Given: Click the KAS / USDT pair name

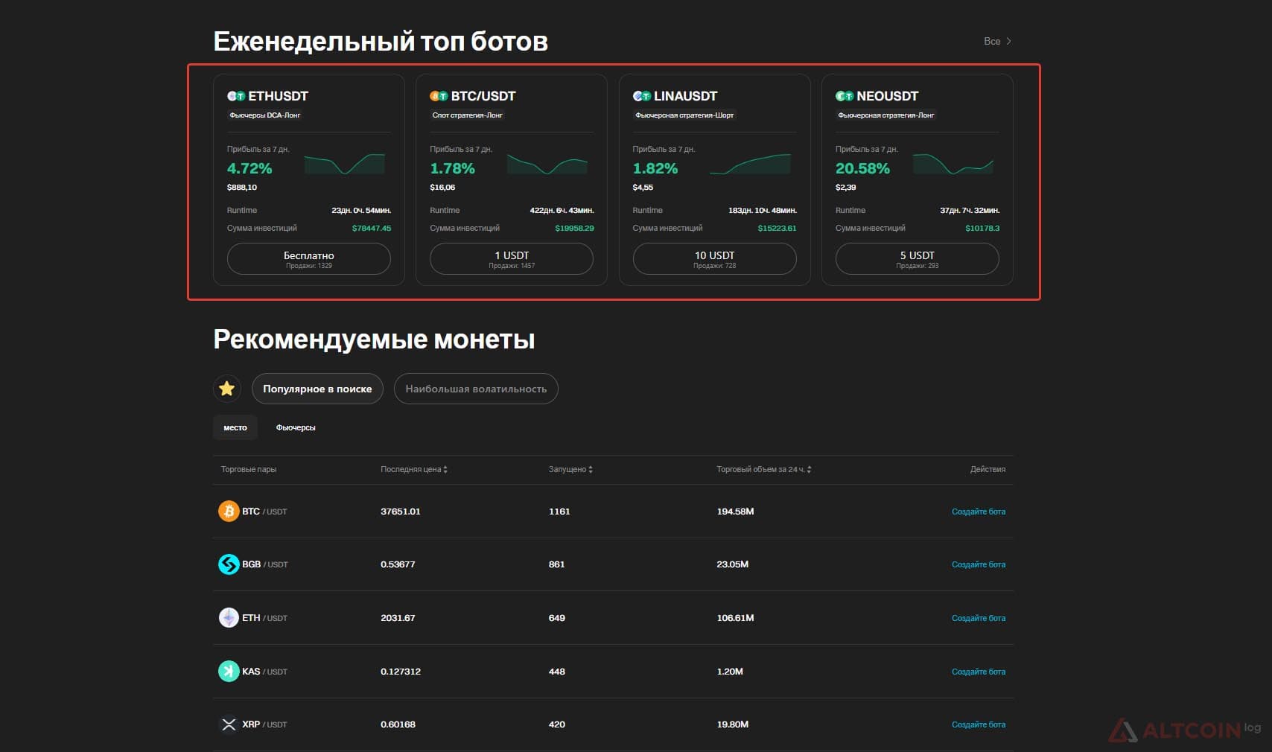Looking at the screenshot, I should (264, 672).
